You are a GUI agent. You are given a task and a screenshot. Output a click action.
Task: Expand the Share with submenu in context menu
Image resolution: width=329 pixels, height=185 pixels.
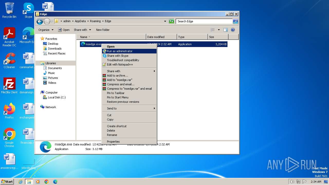(129, 71)
